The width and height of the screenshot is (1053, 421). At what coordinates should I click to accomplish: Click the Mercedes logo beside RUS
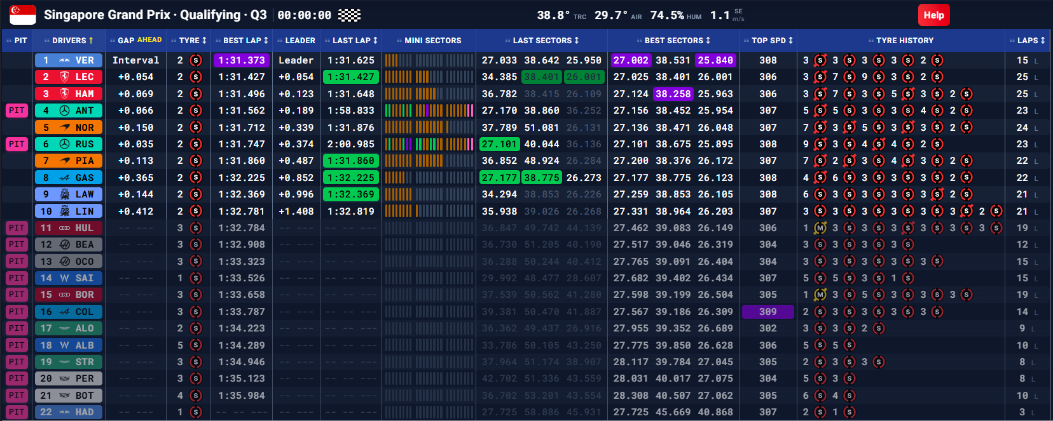[64, 144]
